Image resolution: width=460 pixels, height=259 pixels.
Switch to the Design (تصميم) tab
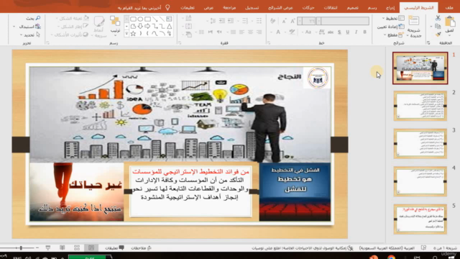(352, 8)
